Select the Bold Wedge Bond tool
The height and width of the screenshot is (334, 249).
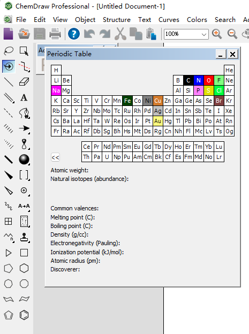coord(9,176)
